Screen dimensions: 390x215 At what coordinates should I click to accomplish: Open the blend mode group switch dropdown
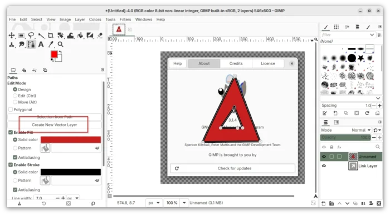pyautogui.click(x=377, y=130)
